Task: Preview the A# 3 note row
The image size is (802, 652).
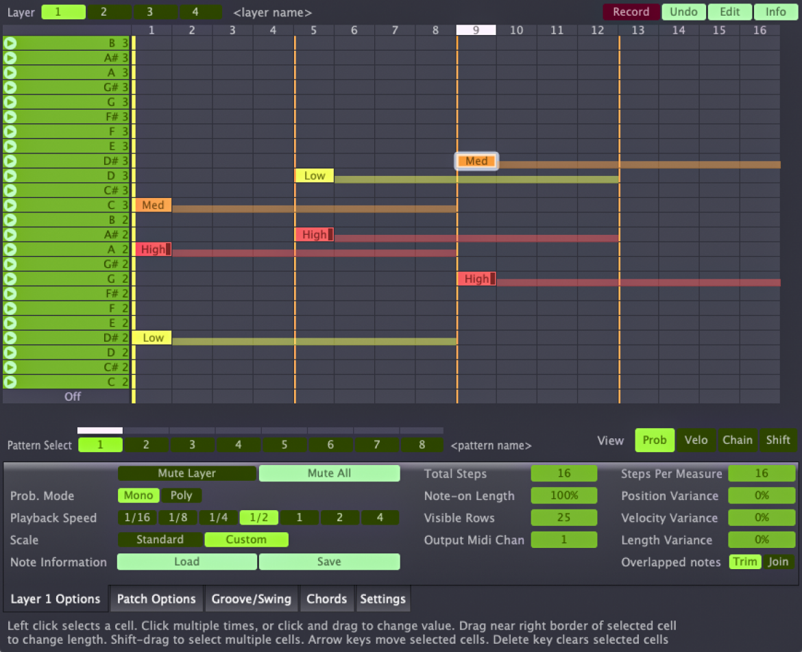Action: (10, 58)
